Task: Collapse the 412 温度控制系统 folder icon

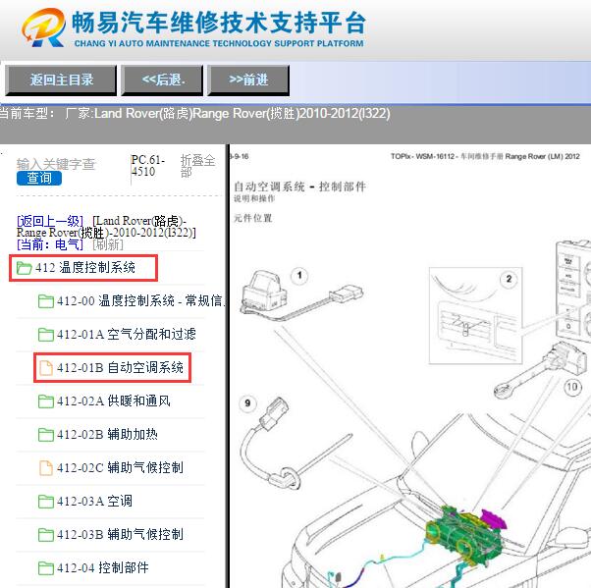Action: 24,268
